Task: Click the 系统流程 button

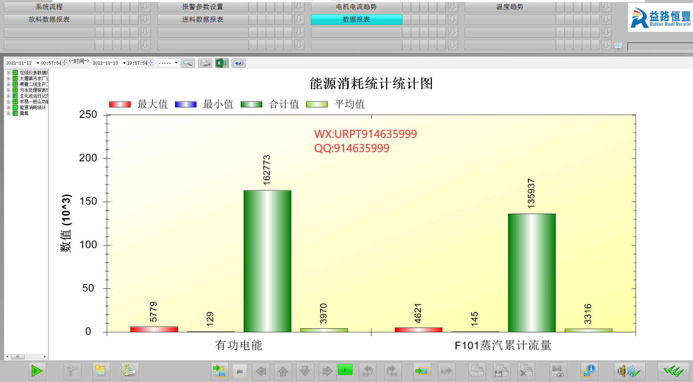Action: [49, 7]
